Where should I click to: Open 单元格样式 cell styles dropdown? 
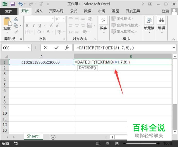point(124,31)
